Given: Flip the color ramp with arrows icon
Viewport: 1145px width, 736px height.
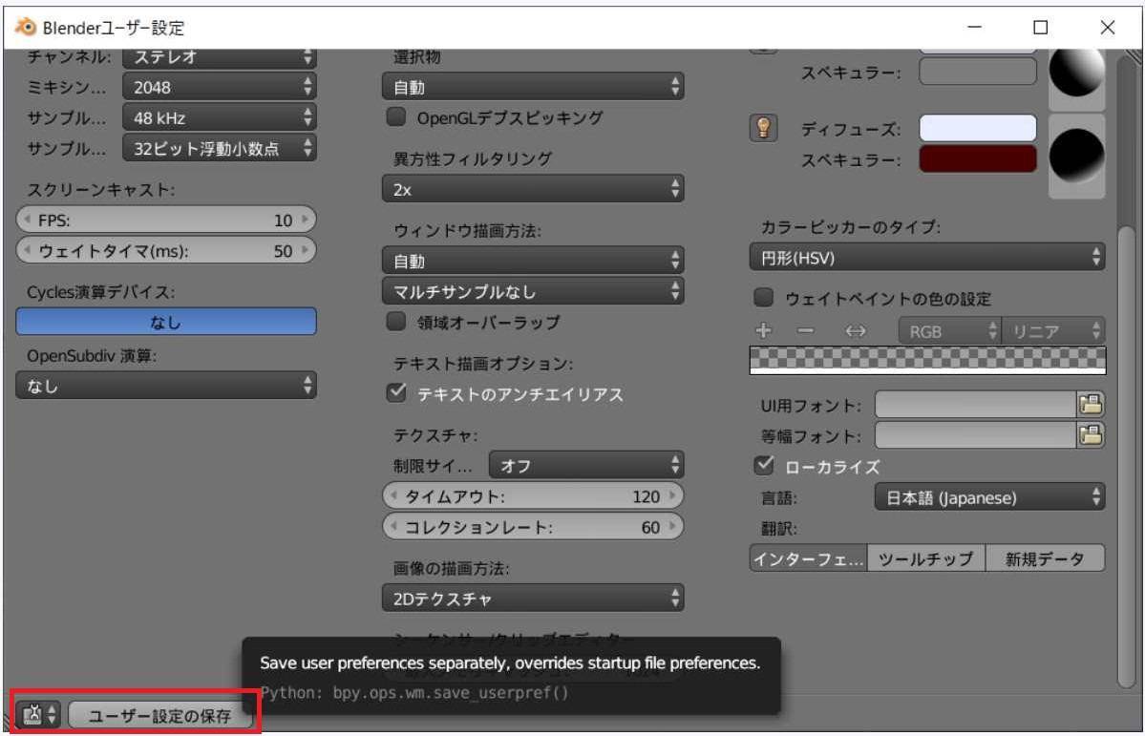Looking at the screenshot, I should coord(855,330).
